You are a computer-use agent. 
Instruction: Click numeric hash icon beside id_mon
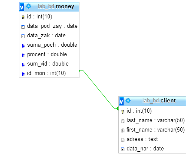click(x=23, y=74)
